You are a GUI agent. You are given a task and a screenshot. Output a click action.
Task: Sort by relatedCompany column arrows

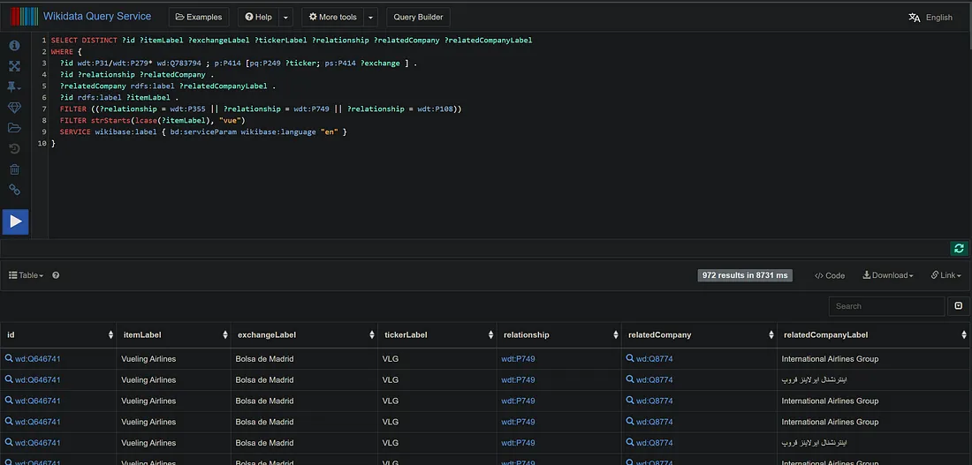coord(771,335)
